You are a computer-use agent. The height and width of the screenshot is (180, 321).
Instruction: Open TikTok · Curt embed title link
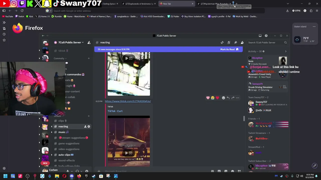115,111
